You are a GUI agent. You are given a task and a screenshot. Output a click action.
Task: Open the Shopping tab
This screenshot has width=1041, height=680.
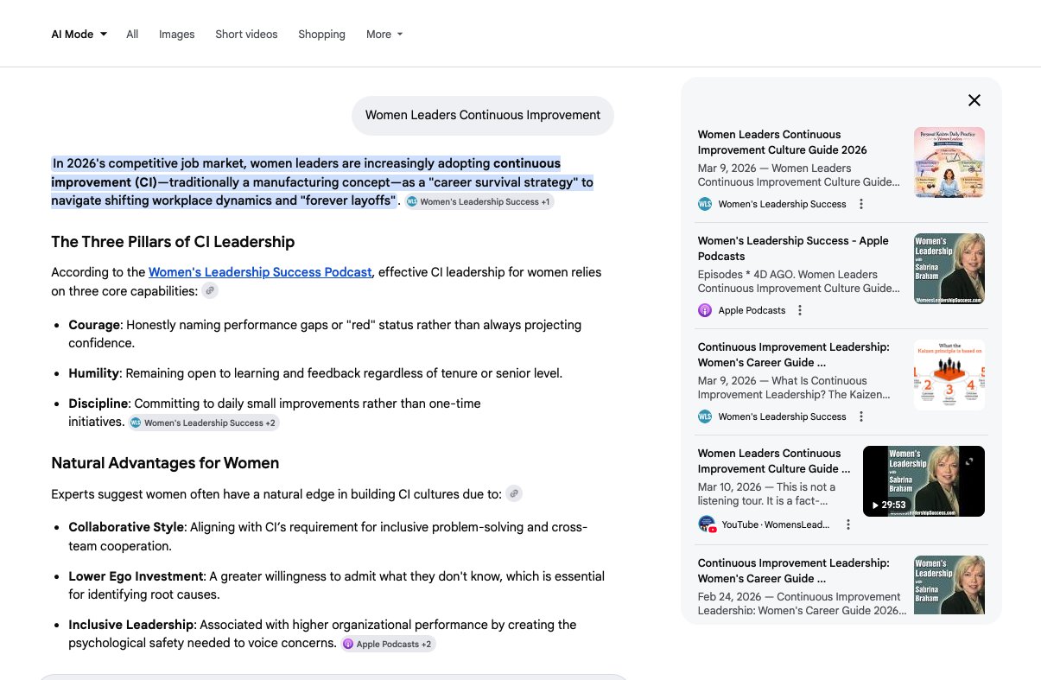click(x=321, y=35)
